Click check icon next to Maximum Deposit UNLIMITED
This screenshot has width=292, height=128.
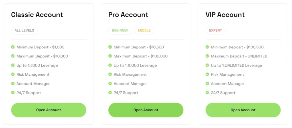[x=207, y=56]
